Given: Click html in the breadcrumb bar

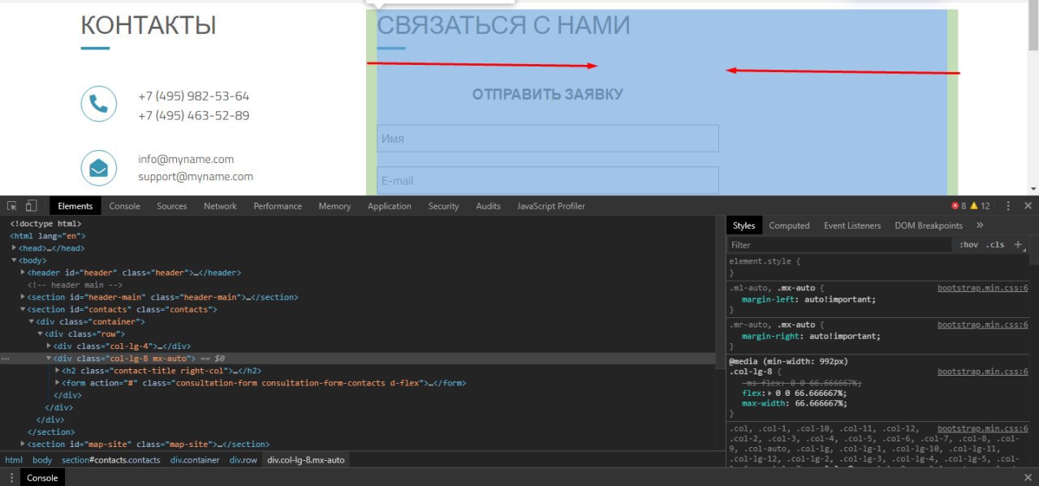Looking at the screenshot, I should pyautogui.click(x=14, y=460).
